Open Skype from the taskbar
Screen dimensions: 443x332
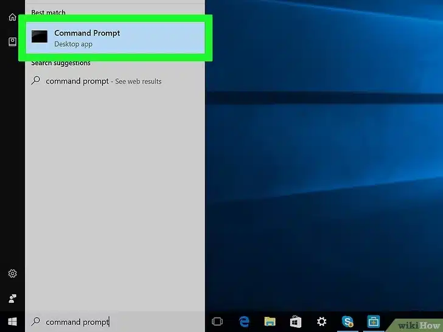pos(347,322)
